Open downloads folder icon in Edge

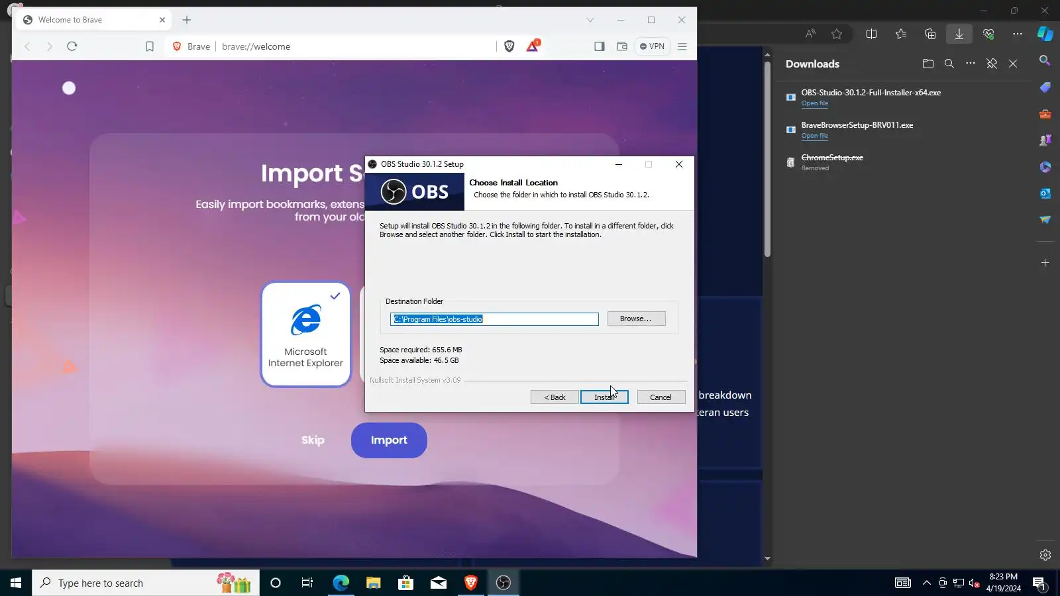[x=927, y=64]
